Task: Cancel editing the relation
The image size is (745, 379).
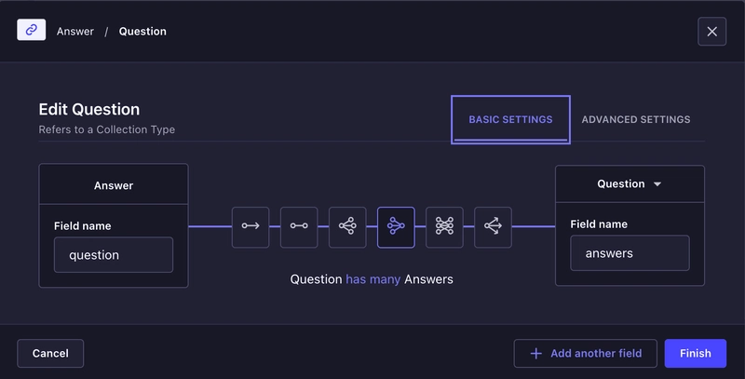Action: [50, 353]
